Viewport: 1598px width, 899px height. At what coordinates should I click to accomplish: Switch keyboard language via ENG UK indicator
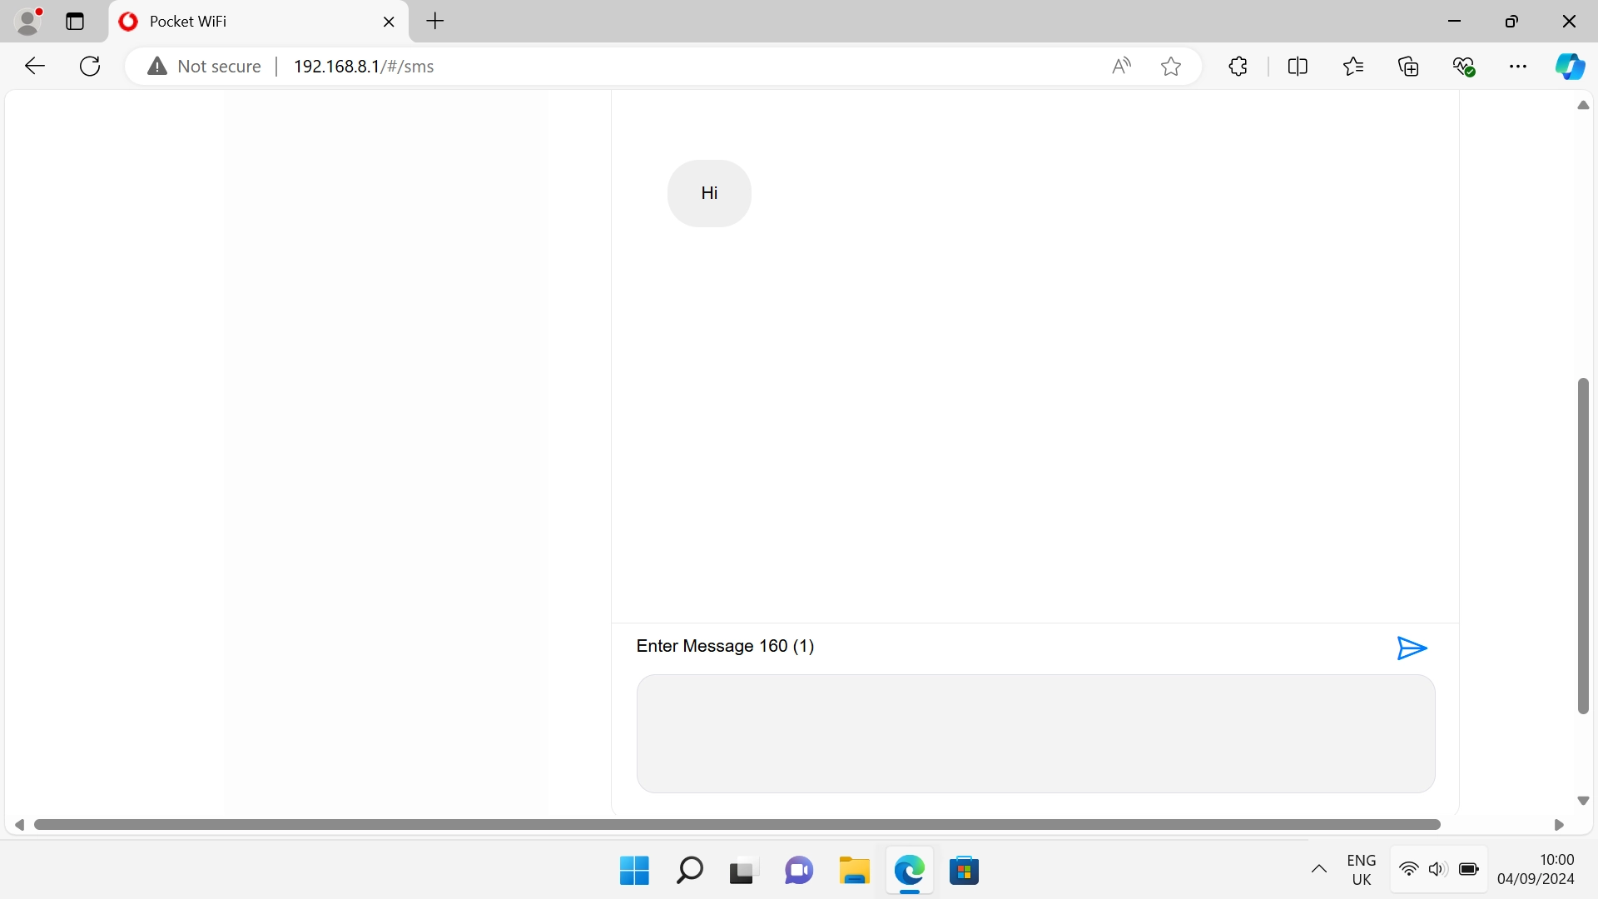tap(1360, 869)
